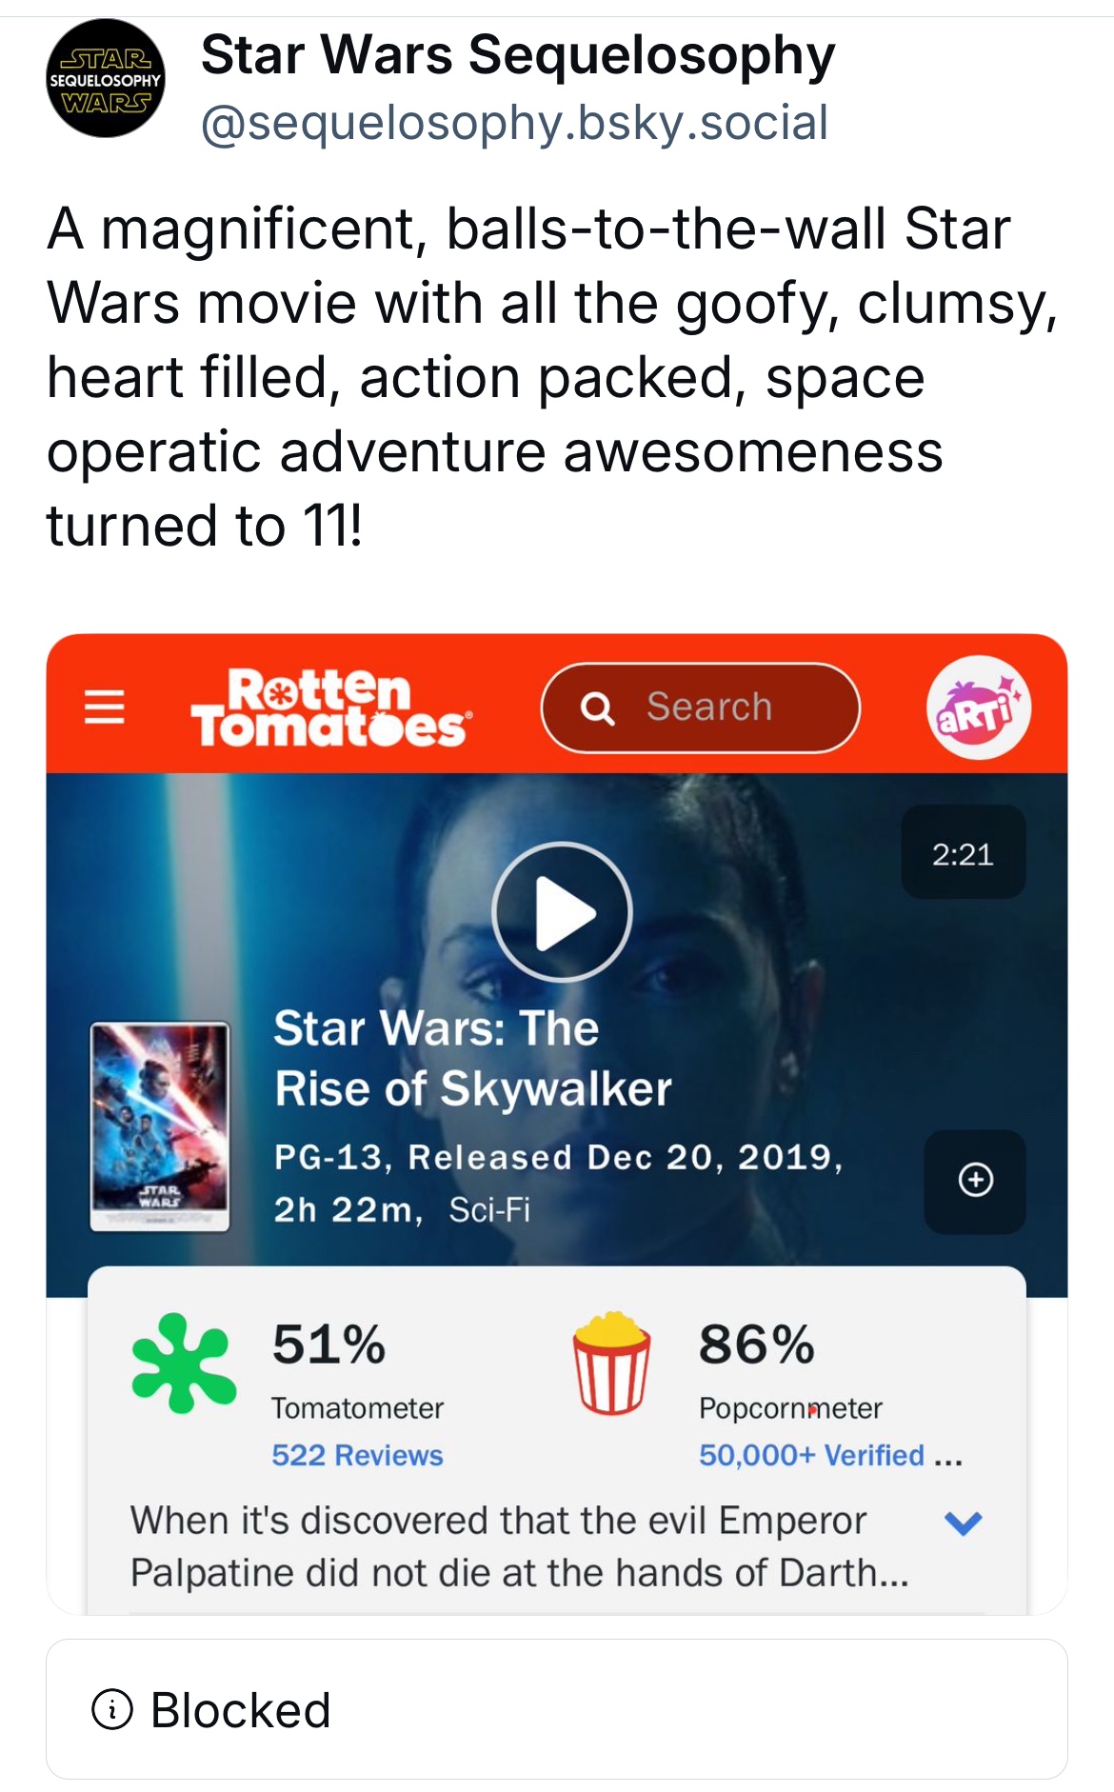This screenshot has height=1792, width=1114.
Task: Click the popcorn bucket Popcornmeter icon
Action: 611,1363
